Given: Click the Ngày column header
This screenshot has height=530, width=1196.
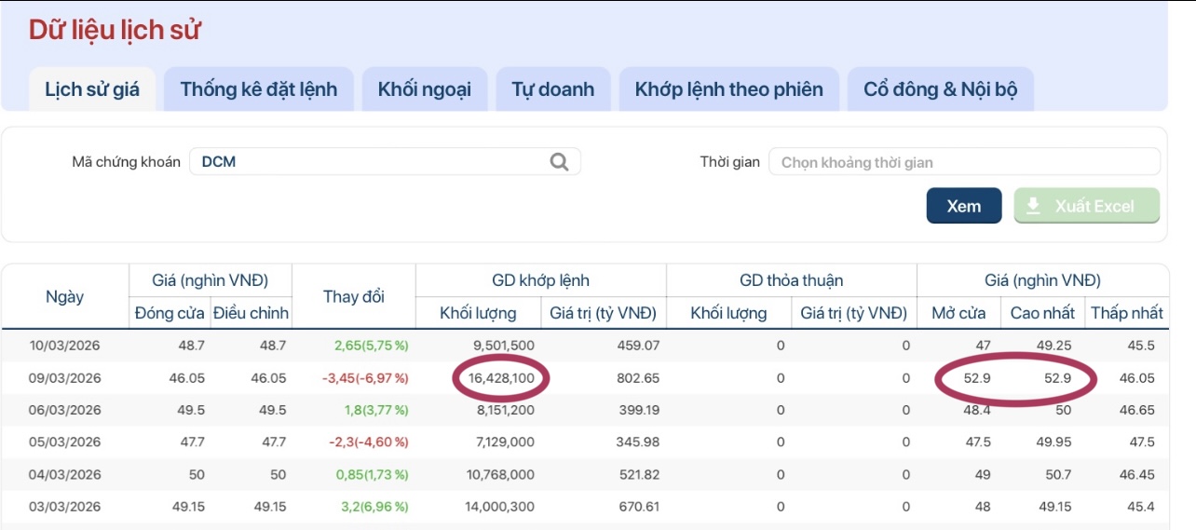Looking at the screenshot, I should pos(64,296).
